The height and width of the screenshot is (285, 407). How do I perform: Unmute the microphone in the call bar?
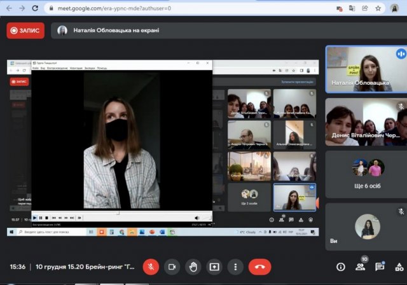pos(151,267)
